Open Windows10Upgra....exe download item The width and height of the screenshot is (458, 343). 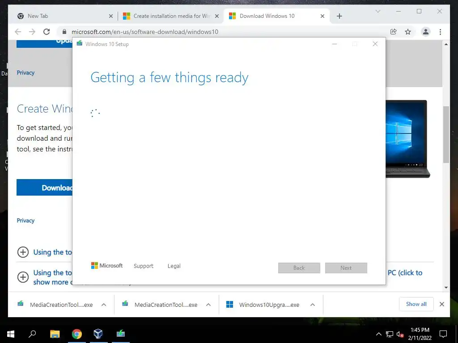tap(263, 305)
